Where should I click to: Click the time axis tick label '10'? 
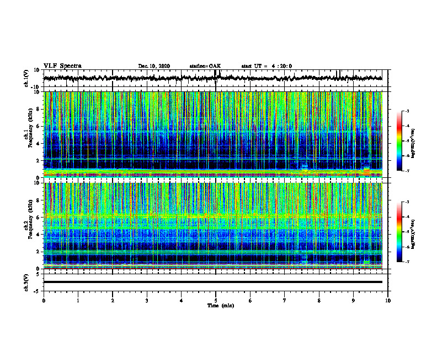pos(388,301)
